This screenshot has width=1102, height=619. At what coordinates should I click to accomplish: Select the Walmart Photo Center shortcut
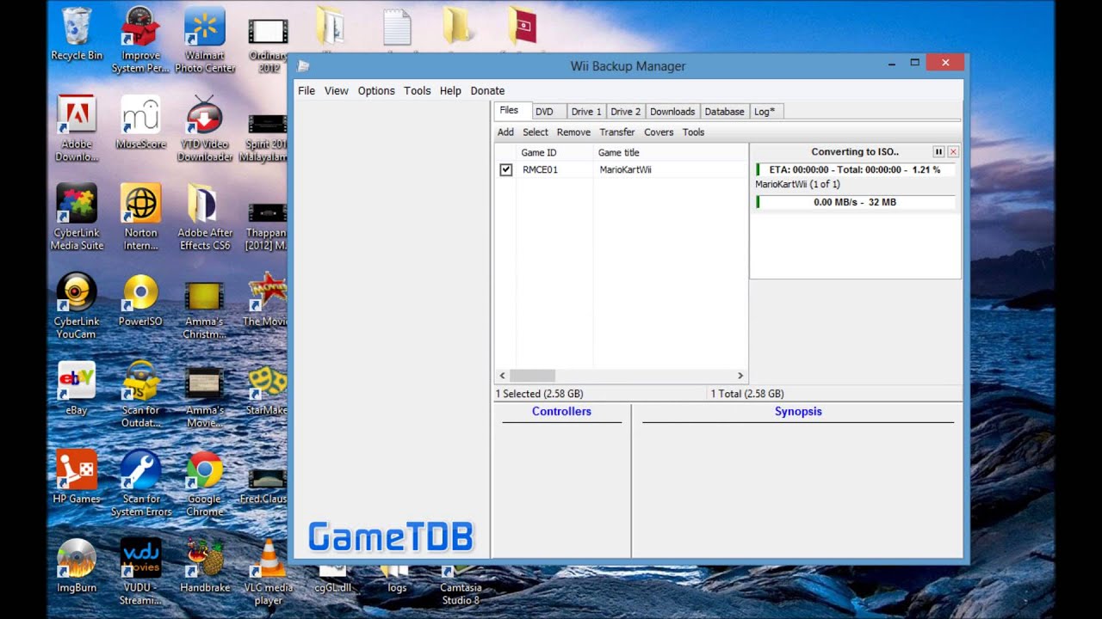(205, 40)
